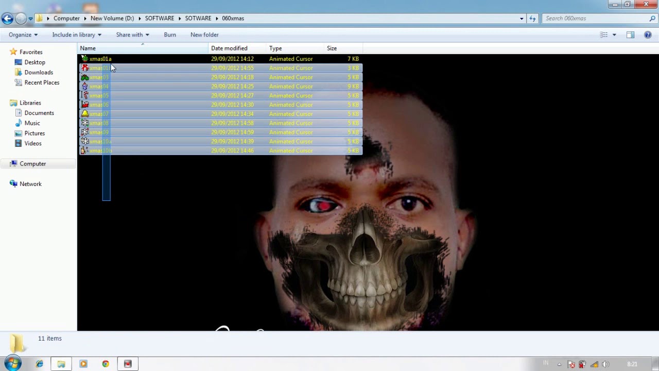This screenshot has width=659, height=371.
Task: Select the xmas04 candle icon
Action: (x=85, y=87)
